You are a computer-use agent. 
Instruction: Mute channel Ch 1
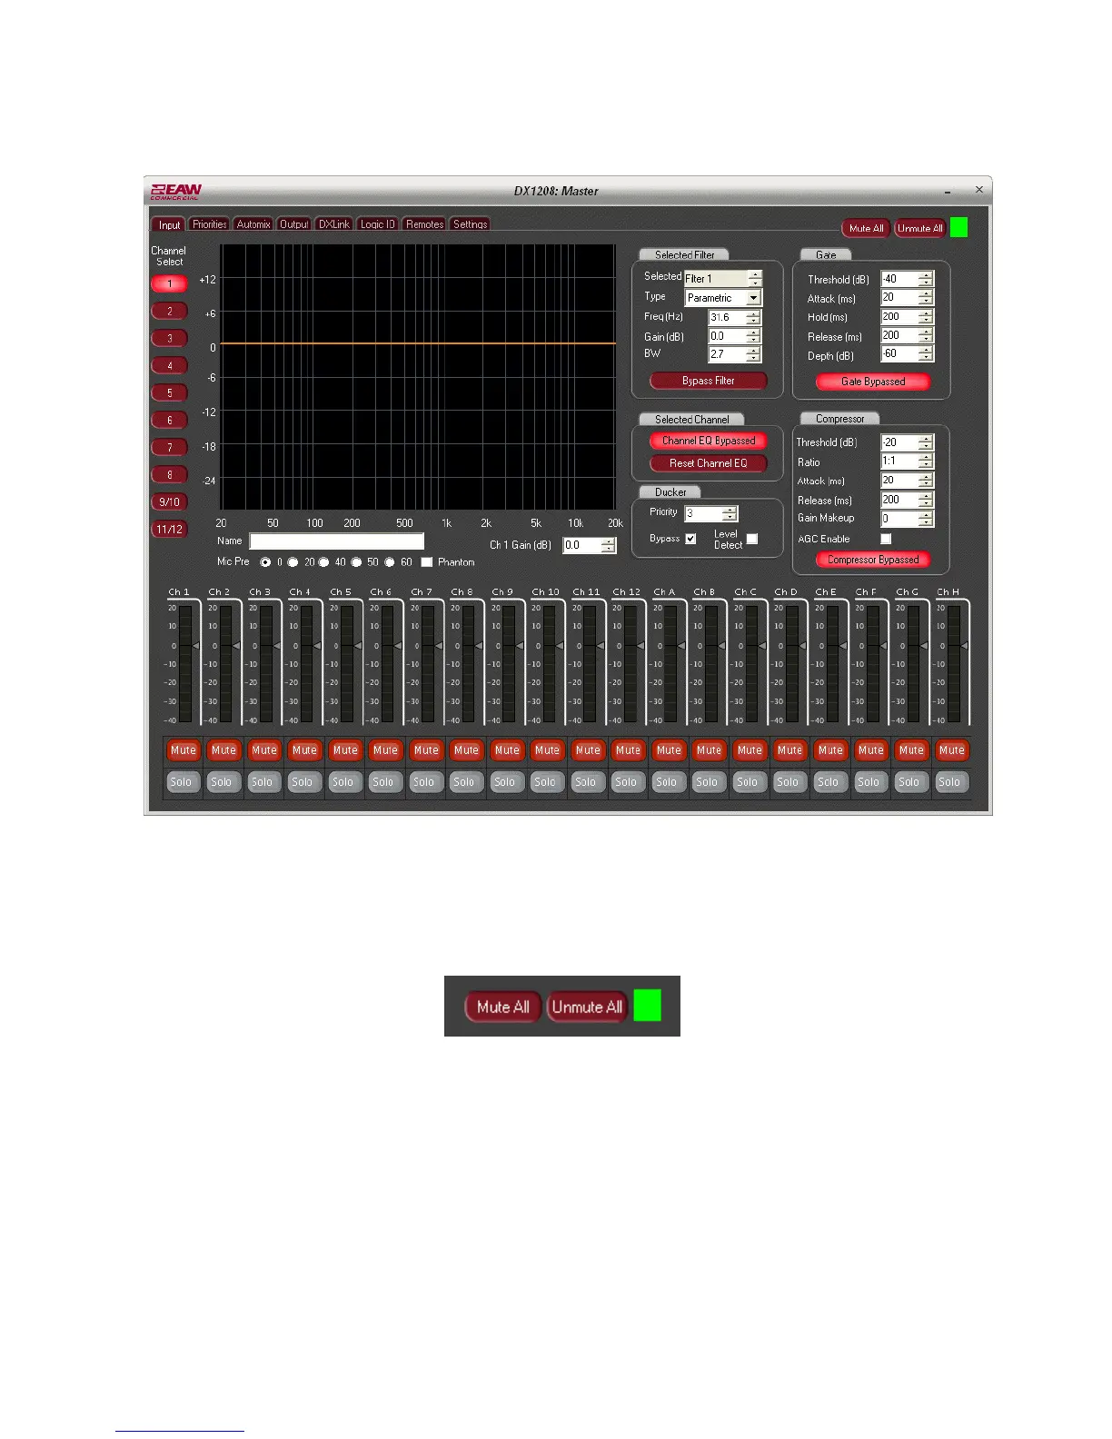pyautogui.click(x=184, y=750)
